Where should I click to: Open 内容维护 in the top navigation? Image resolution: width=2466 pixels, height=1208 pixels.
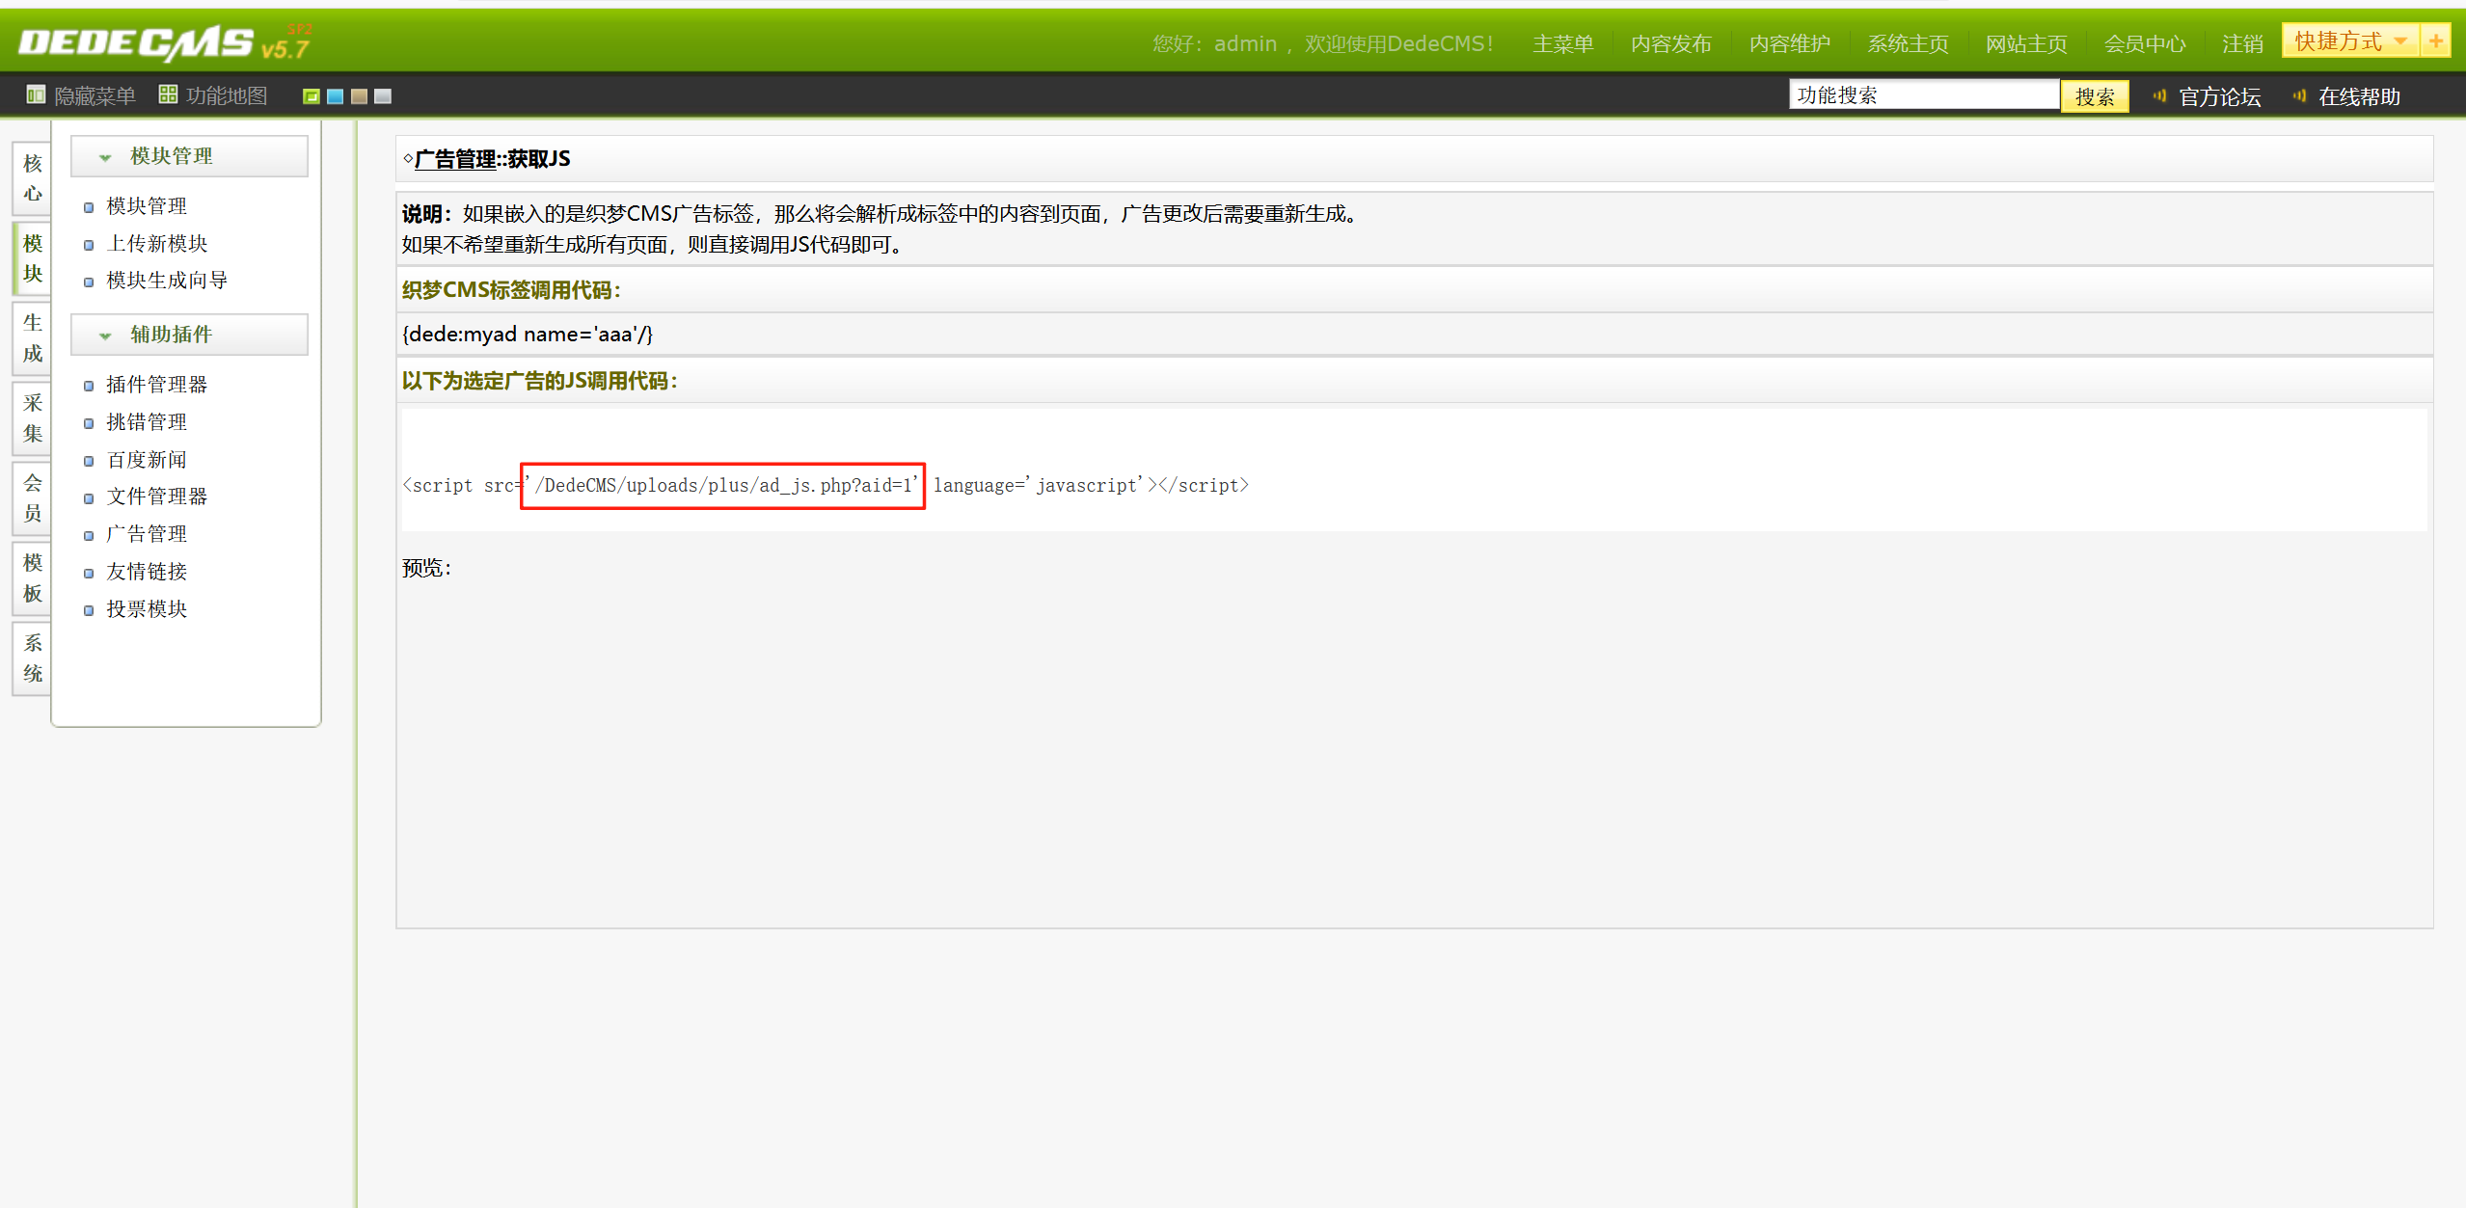tap(1790, 43)
